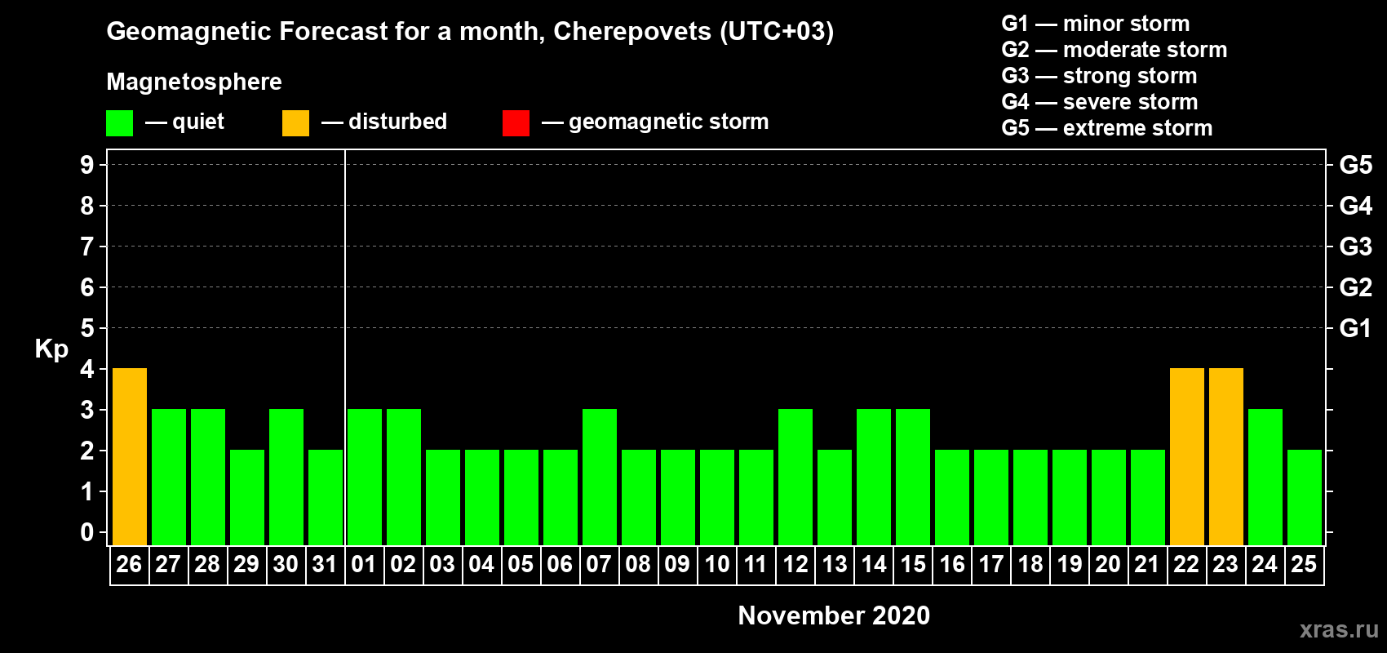Click the orange bar above date 26
This screenshot has width=1387, height=653.
130,456
